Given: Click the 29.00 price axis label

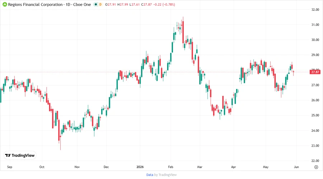Looking at the screenshot, I should [x=315, y=55].
